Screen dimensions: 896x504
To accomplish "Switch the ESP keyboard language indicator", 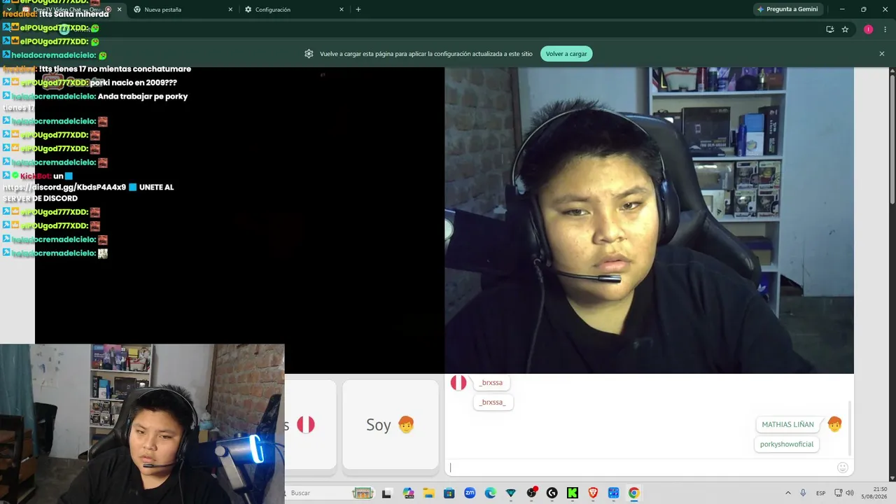I will pyautogui.click(x=820, y=493).
